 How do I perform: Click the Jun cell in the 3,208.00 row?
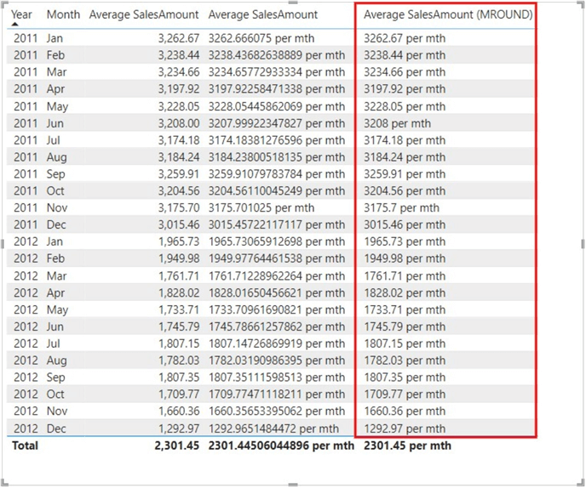55,123
